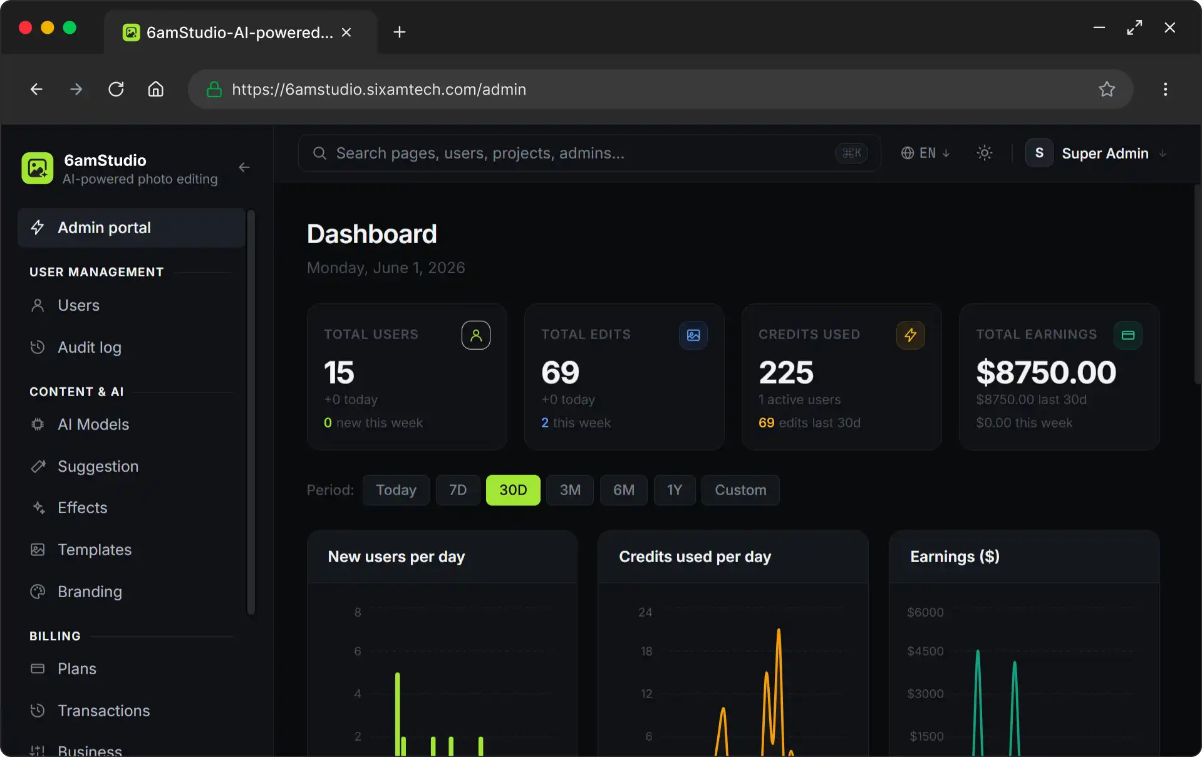The height and width of the screenshot is (757, 1202).
Task: Click the Total Edits image badge icon
Action: coord(693,335)
